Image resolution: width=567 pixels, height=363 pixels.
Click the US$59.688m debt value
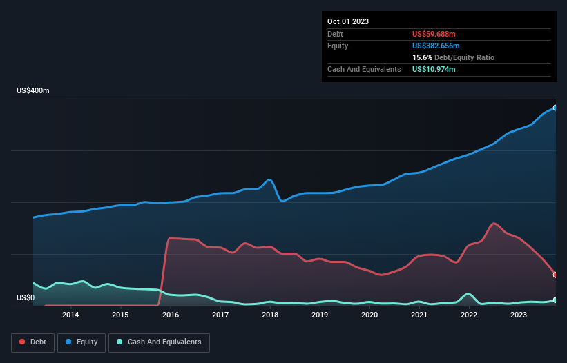click(434, 34)
